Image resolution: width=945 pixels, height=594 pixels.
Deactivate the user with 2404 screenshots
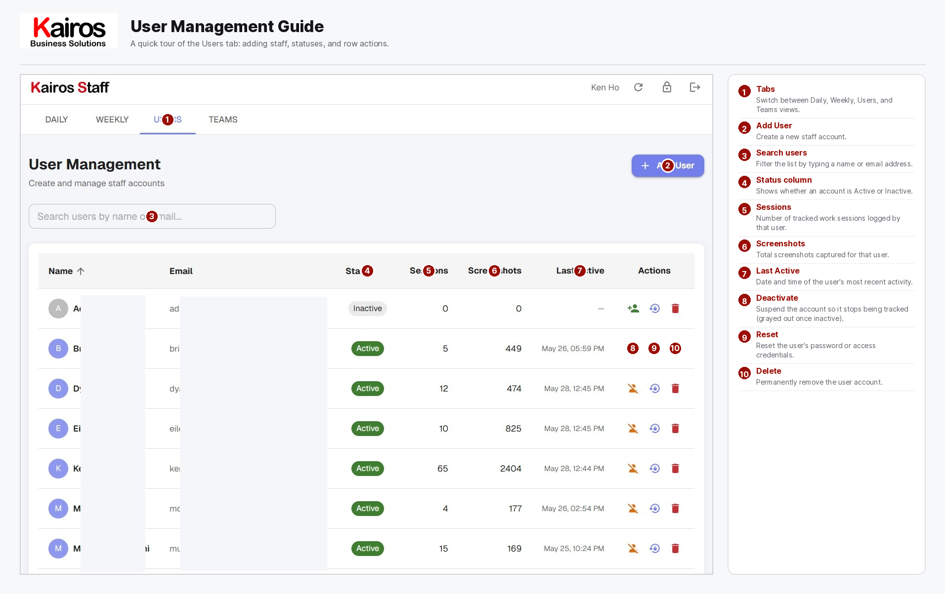(x=633, y=469)
